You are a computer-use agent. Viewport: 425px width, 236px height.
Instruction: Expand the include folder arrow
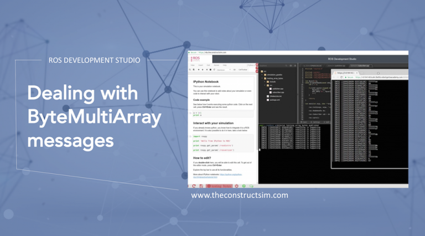point(265,81)
